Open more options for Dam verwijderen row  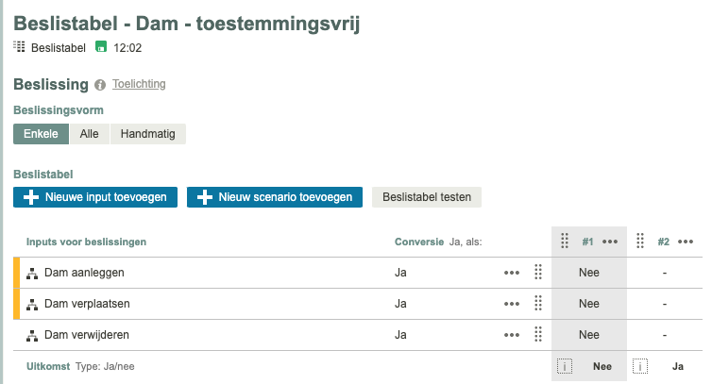512,335
